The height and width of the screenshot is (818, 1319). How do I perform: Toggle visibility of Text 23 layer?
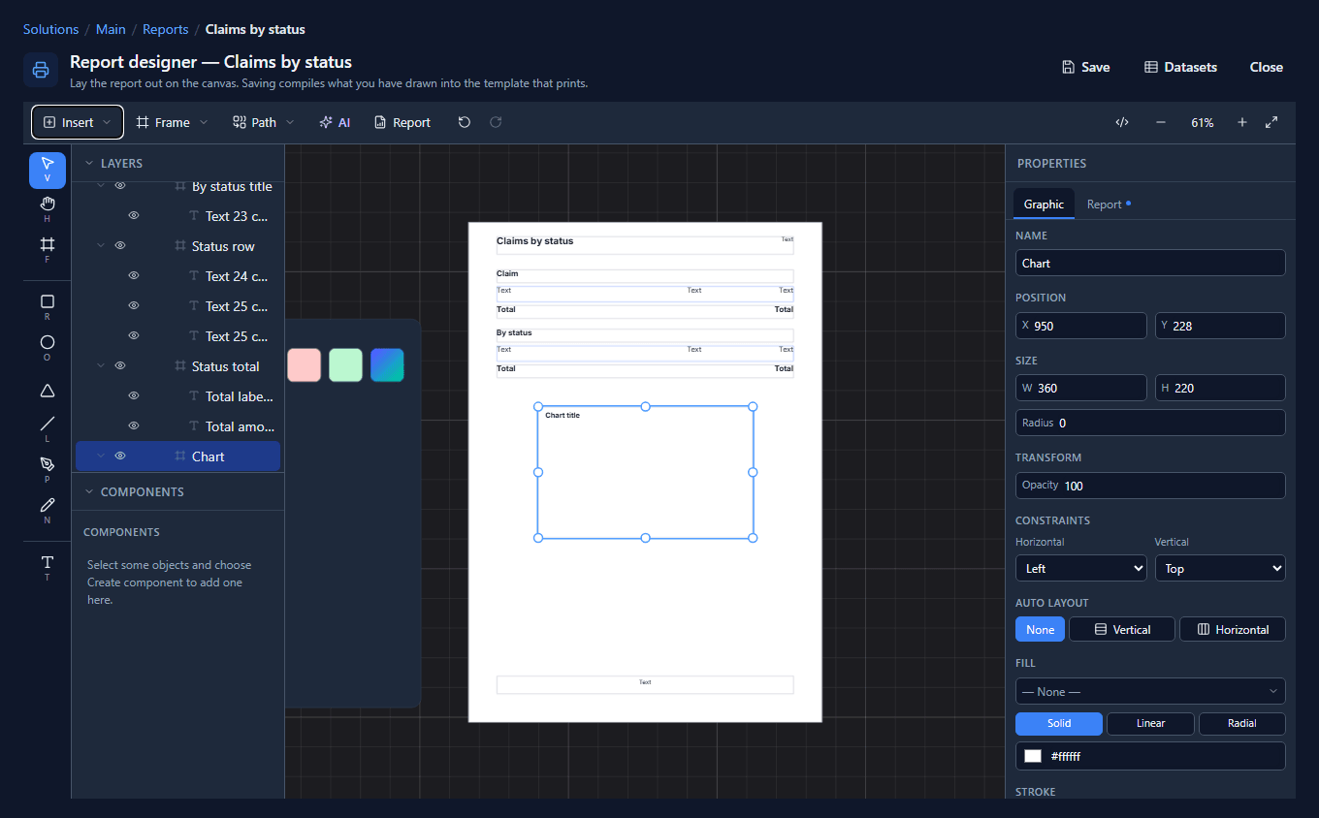point(134,216)
